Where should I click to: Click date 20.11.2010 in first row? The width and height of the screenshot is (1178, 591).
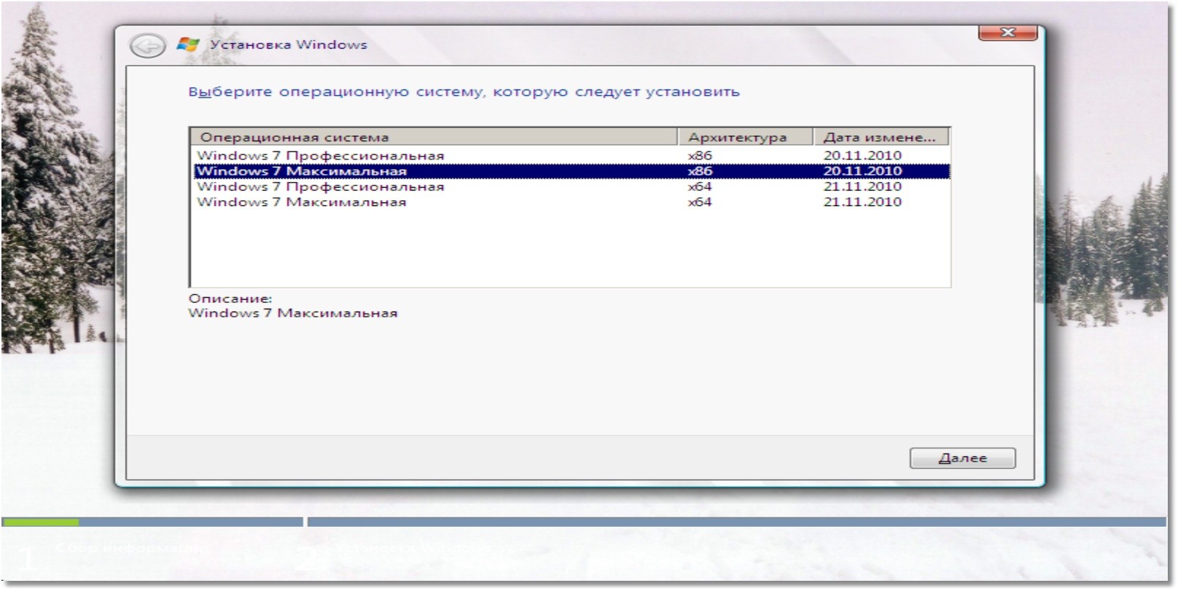(x=862, y=155)
